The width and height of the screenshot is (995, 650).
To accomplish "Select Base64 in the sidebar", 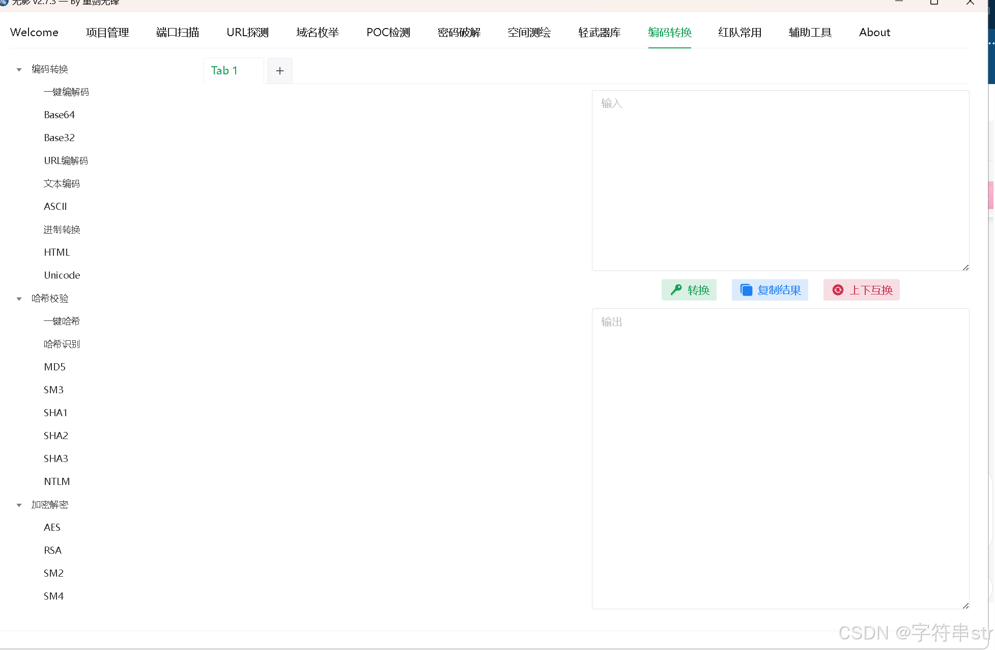I will tap(59, 115).
